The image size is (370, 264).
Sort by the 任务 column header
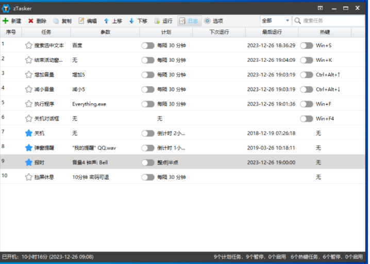coord(46,32)
